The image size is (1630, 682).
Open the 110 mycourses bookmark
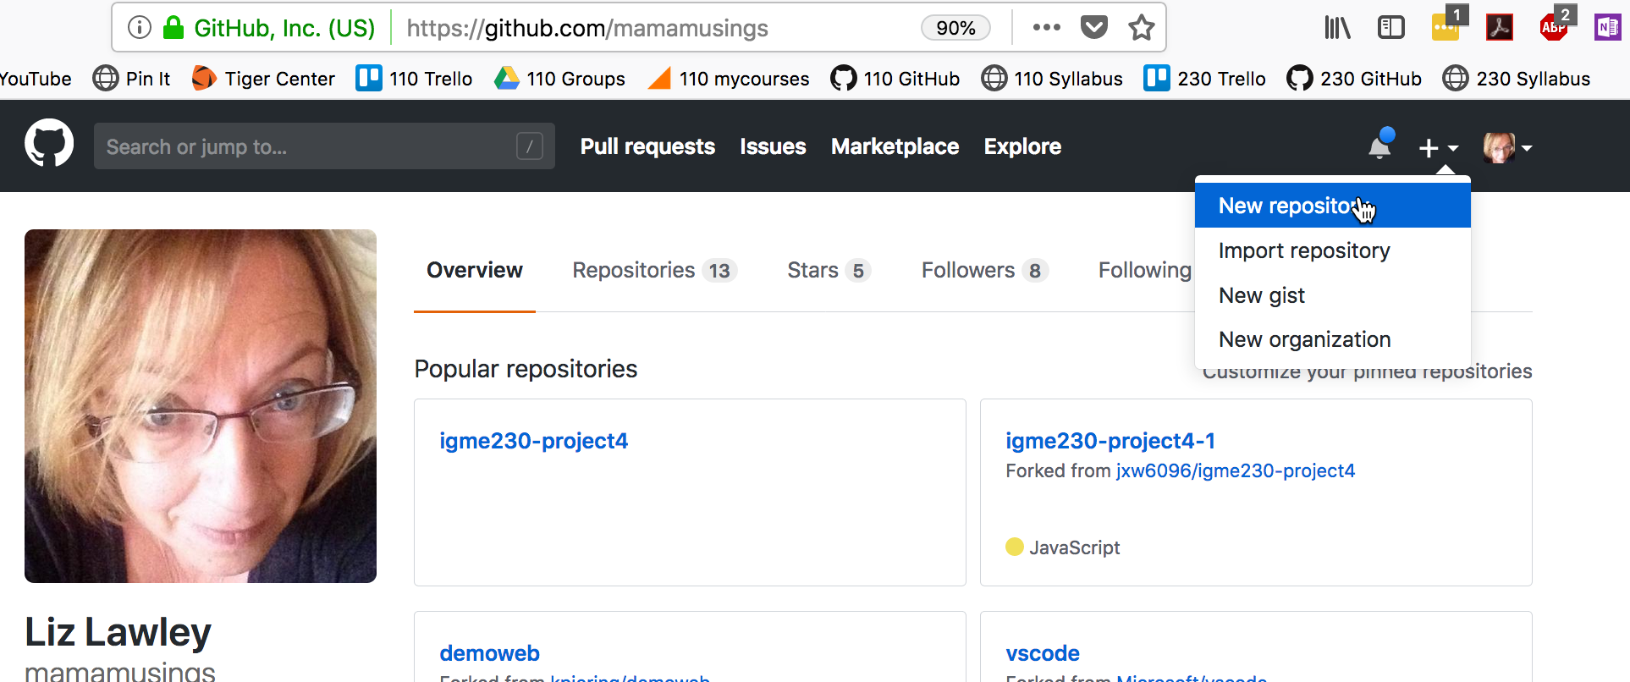pyautogui.click(x=728, y=79)
